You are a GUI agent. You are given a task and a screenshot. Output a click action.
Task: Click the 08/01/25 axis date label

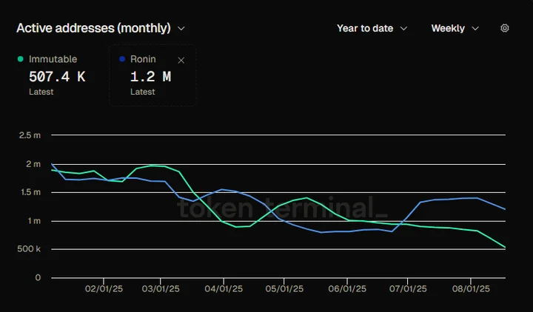(x=471, y=289)
